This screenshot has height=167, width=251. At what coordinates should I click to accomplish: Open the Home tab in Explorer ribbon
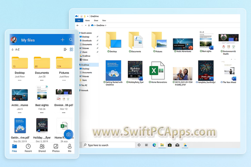tap(88, 21)
